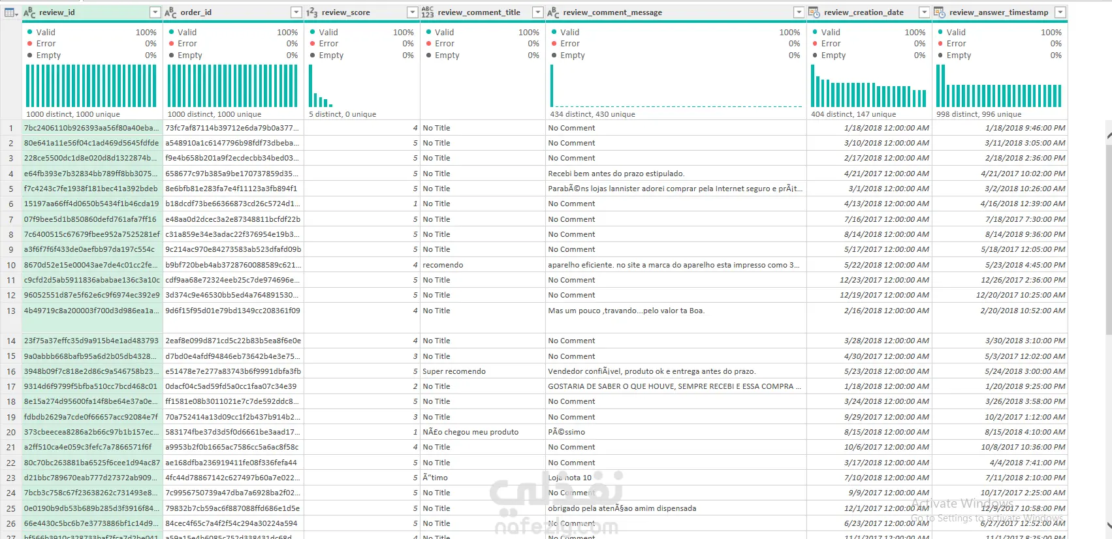Click the table options icon in corner
The width and height of the screenshot is (1112, 539).
coord(11,12)
